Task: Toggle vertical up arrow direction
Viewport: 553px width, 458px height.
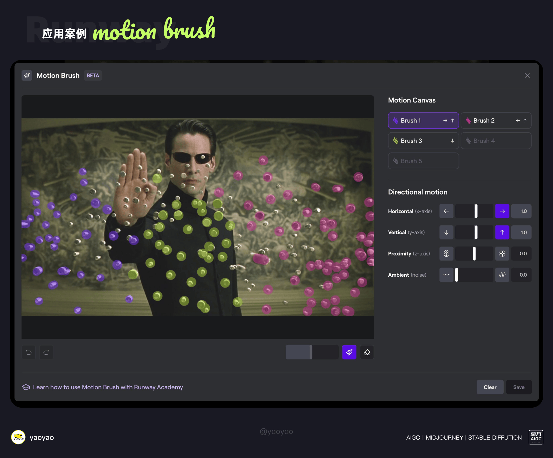Action: pyautogui.click(x=502, y=232)
